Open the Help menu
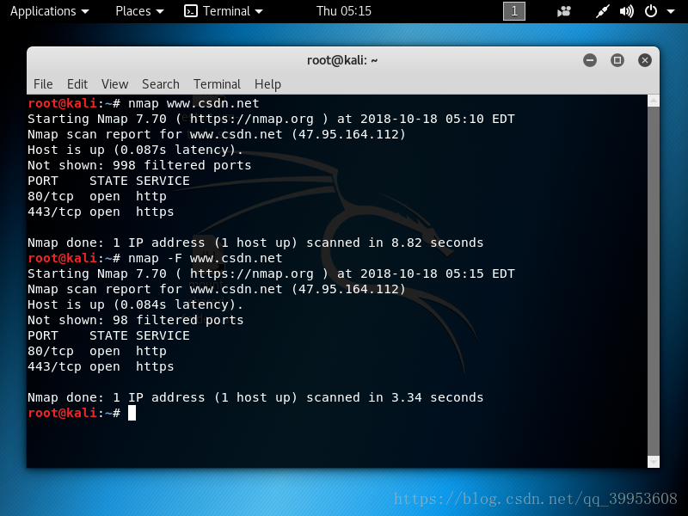Viewport: 688px width, 516px height. point(267,83)
